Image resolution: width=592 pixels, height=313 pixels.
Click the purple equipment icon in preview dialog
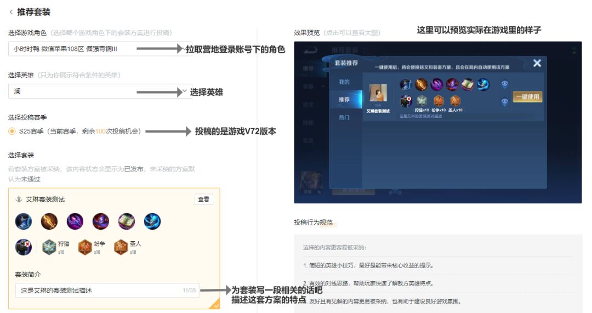437,84
